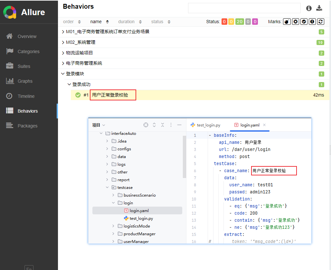Click the hide project panel dash icon
Screen dimensions: 331x270
point(179,125)
